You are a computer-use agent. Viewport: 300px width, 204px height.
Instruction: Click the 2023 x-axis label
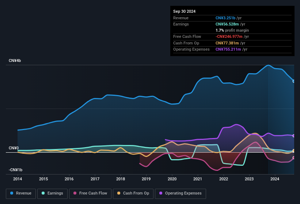tap(249, 179)
